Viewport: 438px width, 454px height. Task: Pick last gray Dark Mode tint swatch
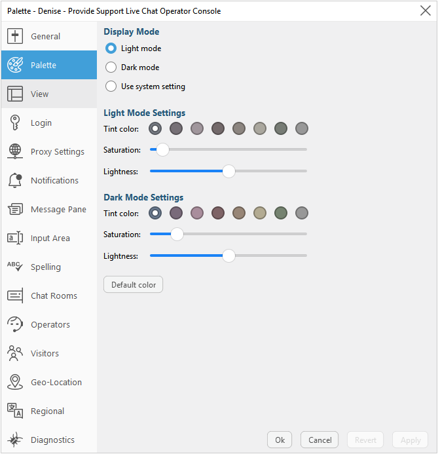[x=302, y=213]
